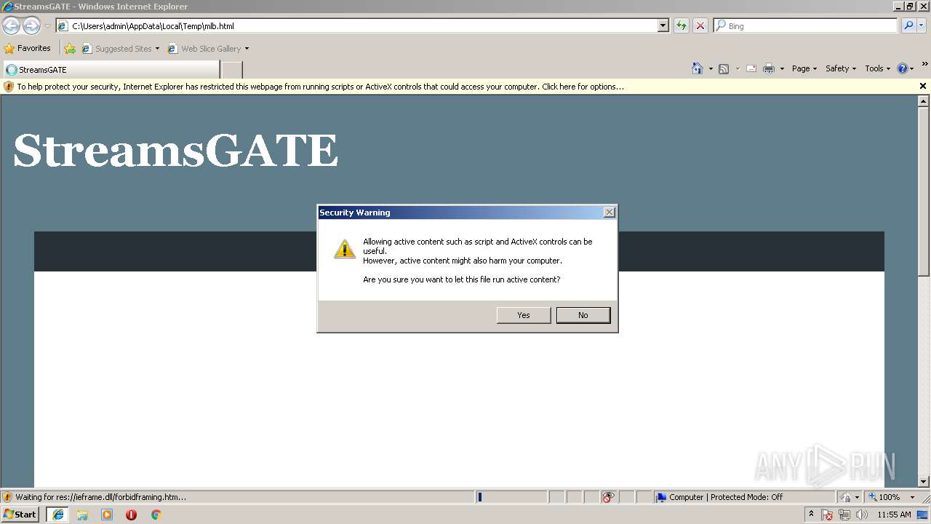
Task: Select the StreamsGATE tab
Action: (111, 70)
